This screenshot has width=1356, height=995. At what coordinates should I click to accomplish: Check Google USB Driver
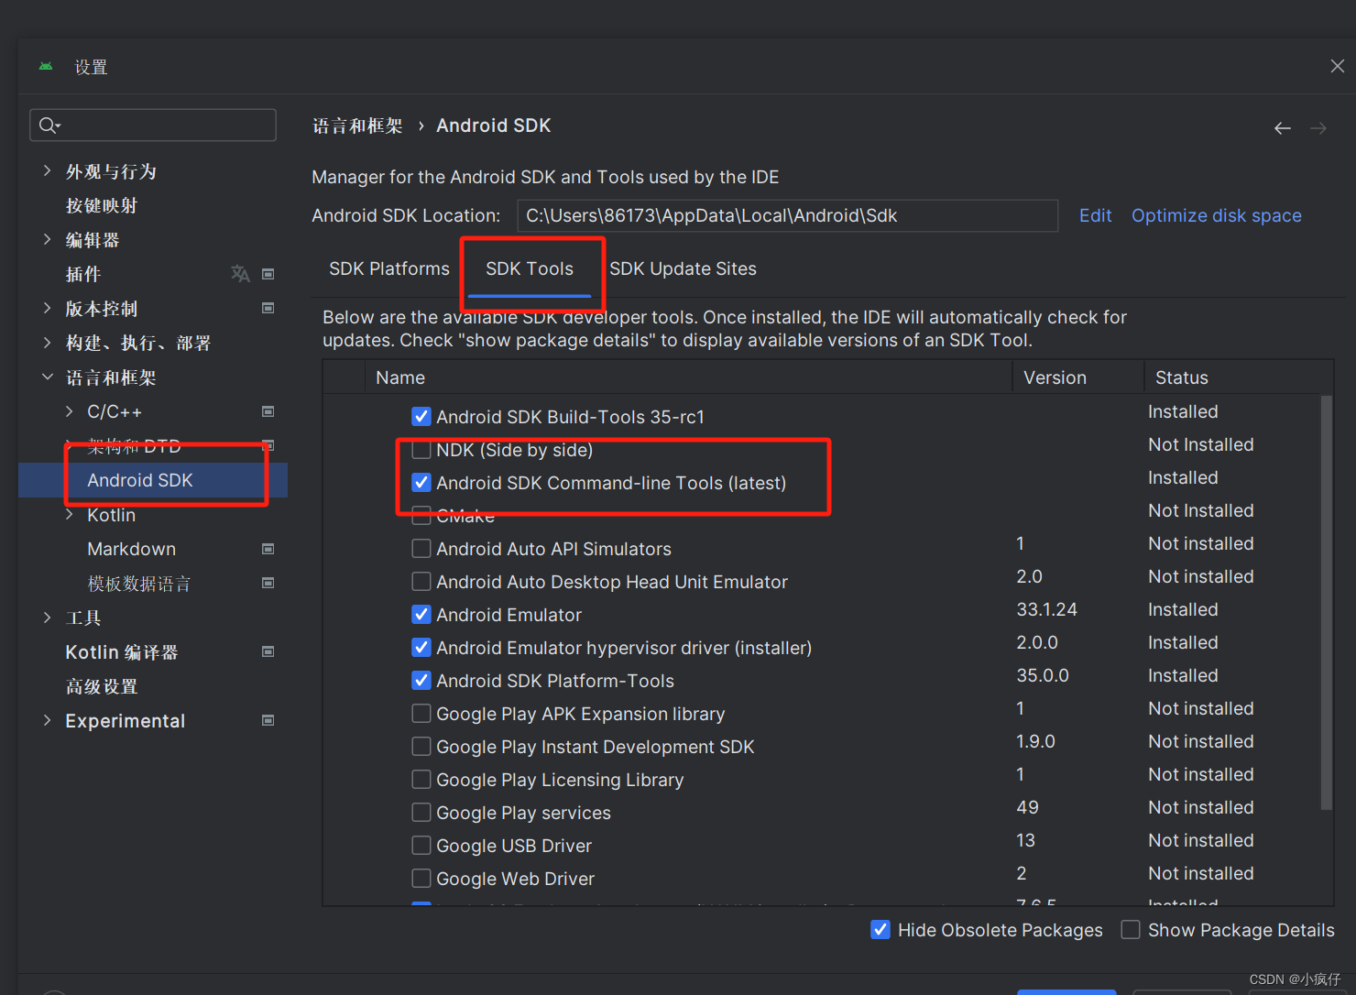421,846
